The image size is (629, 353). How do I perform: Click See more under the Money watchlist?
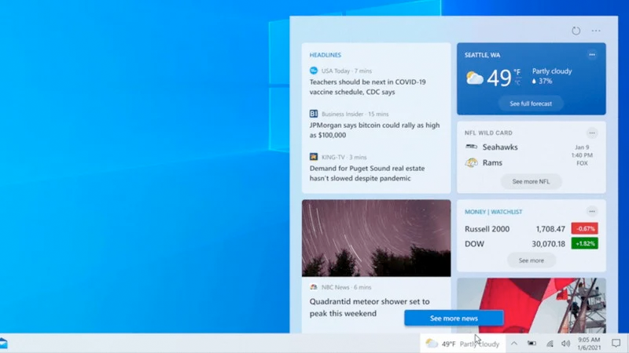(531, 260)
